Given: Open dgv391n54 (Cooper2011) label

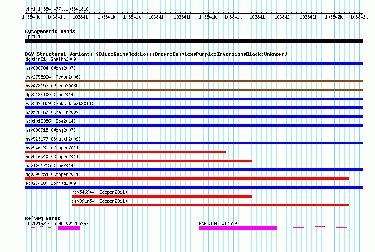Looking at the screenshot, I should click(x=99, y=201).
